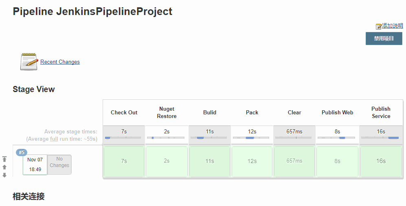The image size is (406, 206).
Task: Click the Pack column header
Action: [x=252, y=113]
